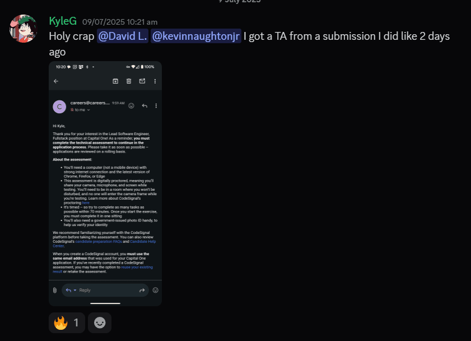Click the attachment paperclip icon
471x341 pixels.
55,290
